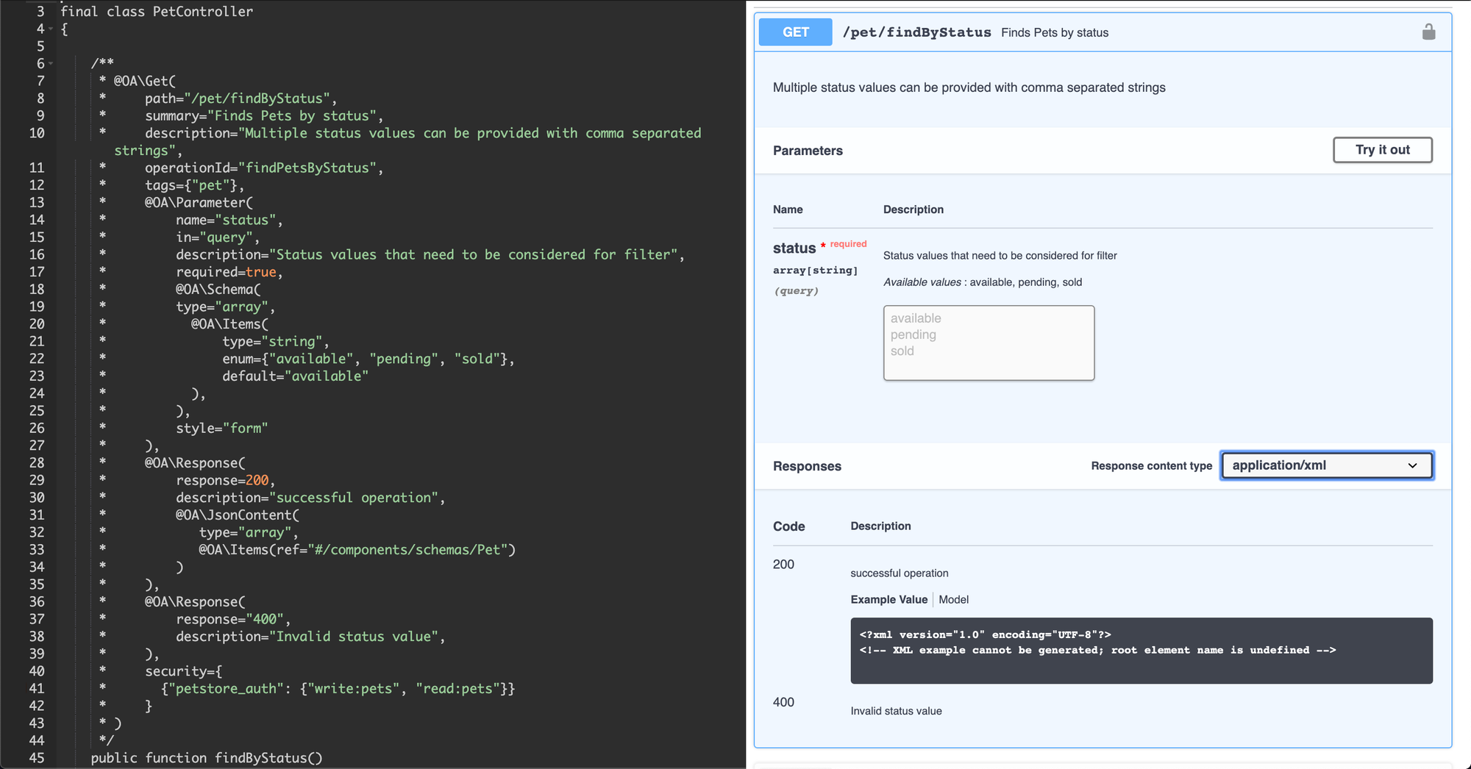Image resolution: width=1471 pixels, height=769 pixels.
Task: Collapse the docblock fold at line 6
Action: point(51,63)
